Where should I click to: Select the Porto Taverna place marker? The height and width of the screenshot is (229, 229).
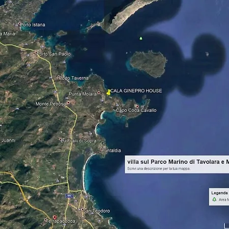coord(59,77)
